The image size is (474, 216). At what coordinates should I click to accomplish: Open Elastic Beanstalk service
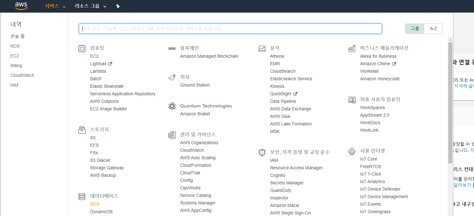point(107,86)
